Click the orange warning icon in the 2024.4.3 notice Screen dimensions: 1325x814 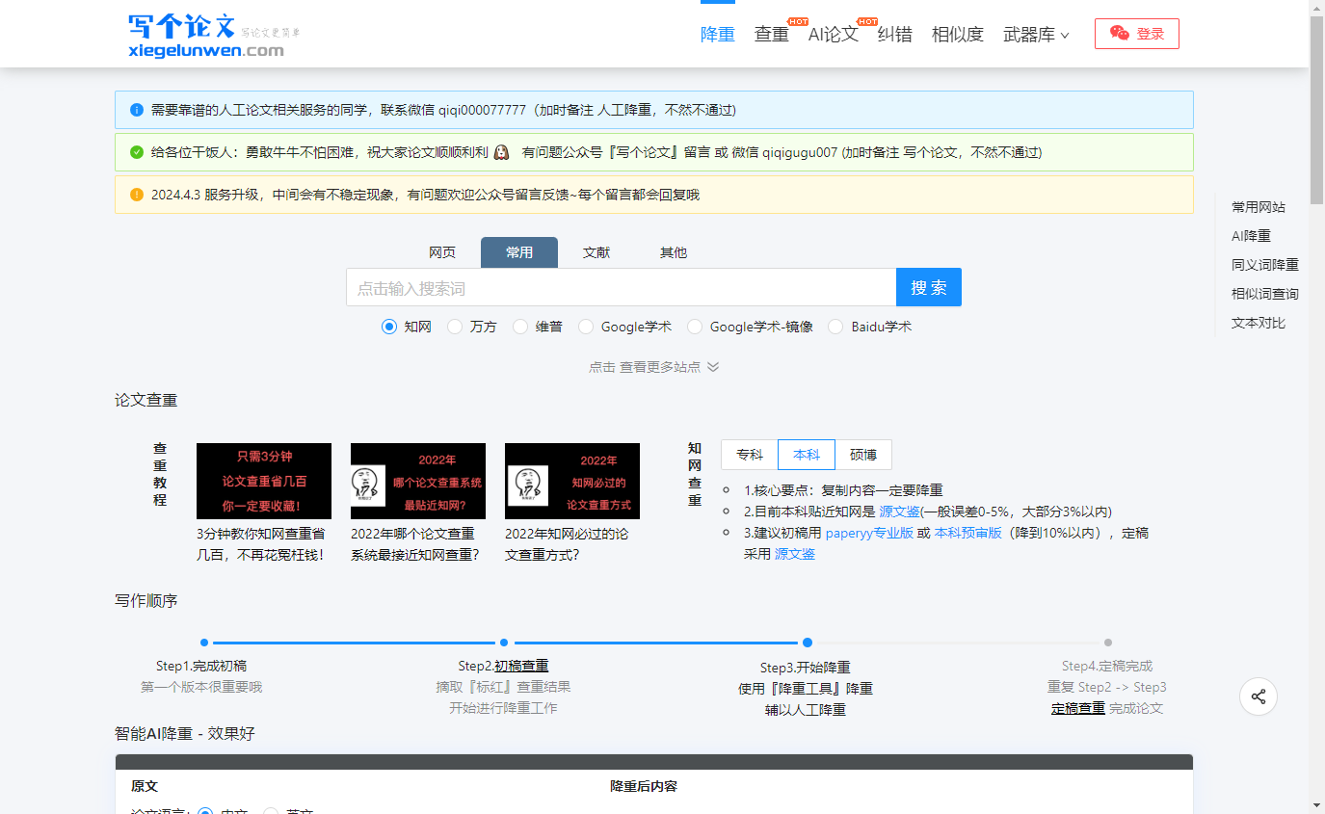[x=136, y=195]
